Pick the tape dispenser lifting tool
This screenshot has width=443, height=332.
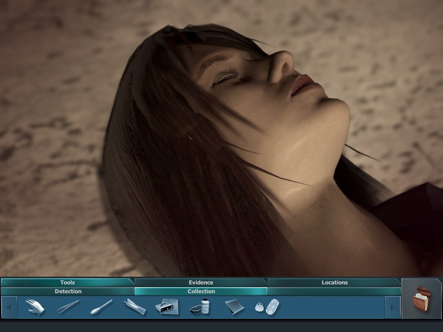pos(167,307)
